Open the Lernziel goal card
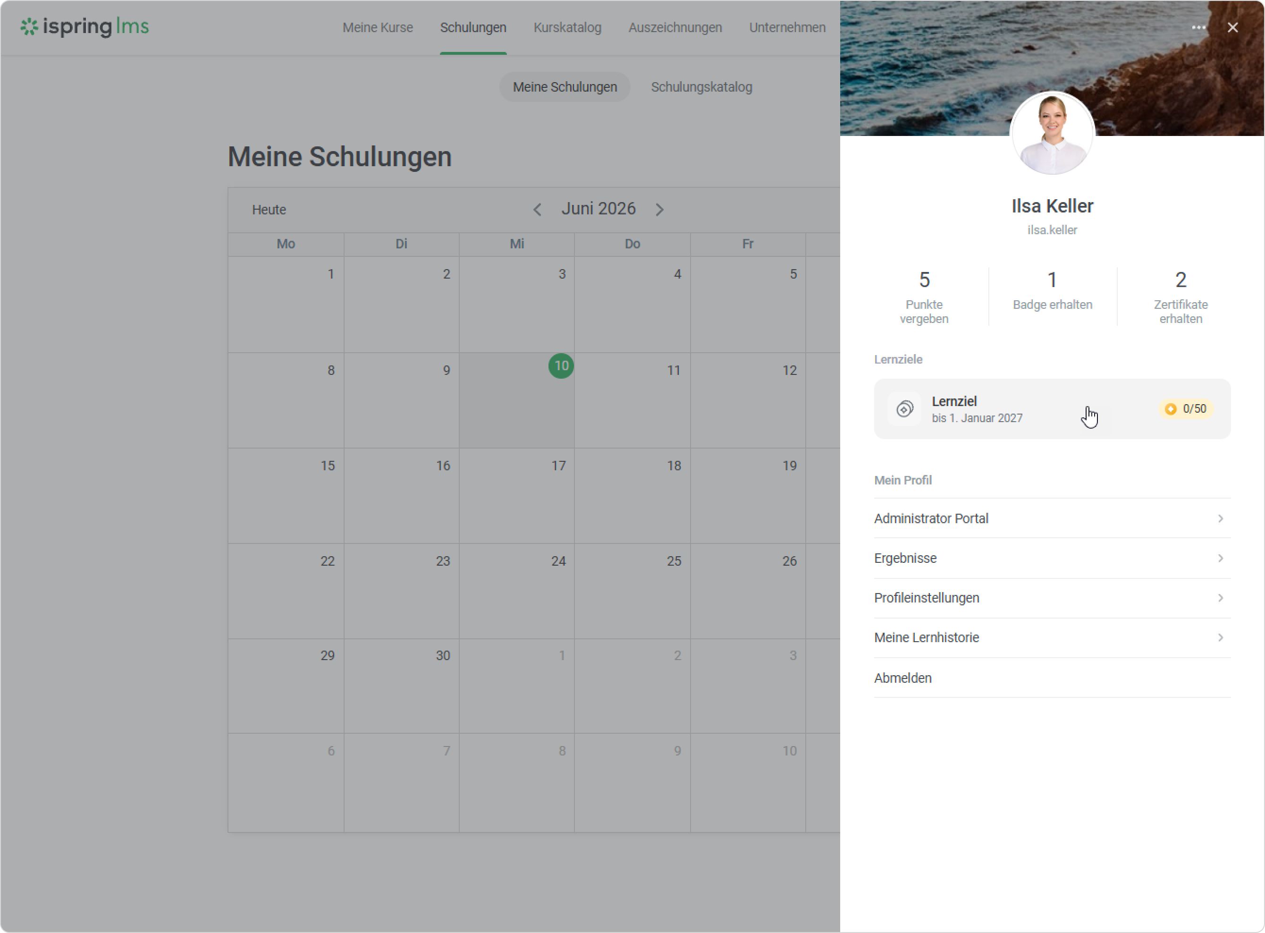Viewport: 1265px width, 933px height. [x=1052, y=409]
